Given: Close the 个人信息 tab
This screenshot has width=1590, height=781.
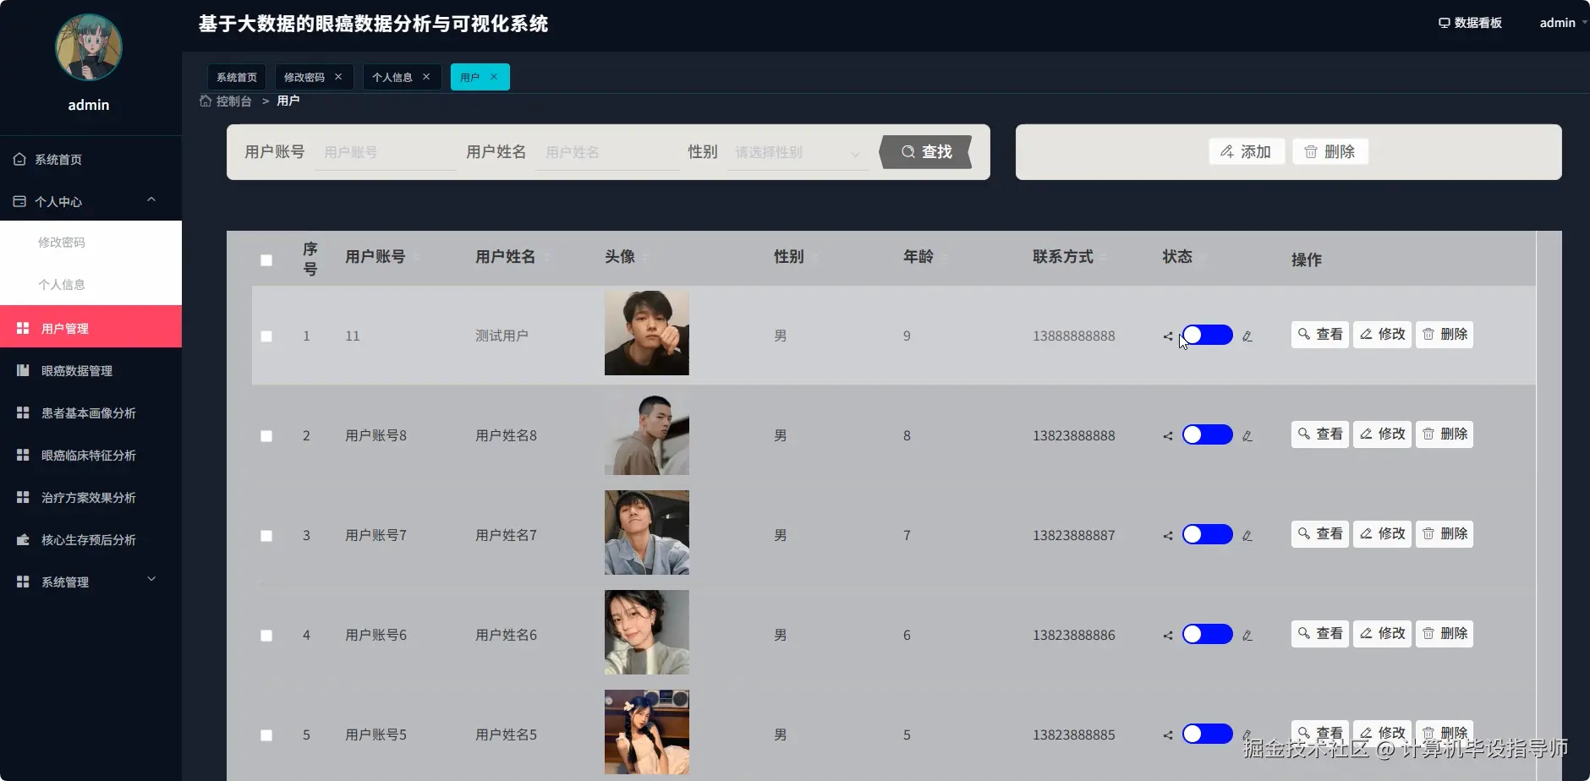Looking at the screenshot, I should (426, 76).
